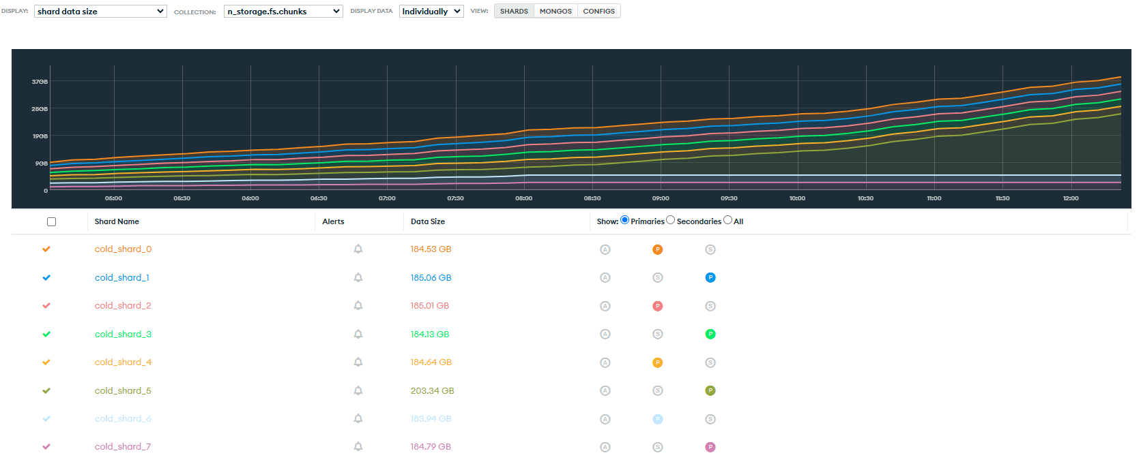1141x466 pixels.
Task: Select the Secondaries radio button
Action: coord(671,220)
